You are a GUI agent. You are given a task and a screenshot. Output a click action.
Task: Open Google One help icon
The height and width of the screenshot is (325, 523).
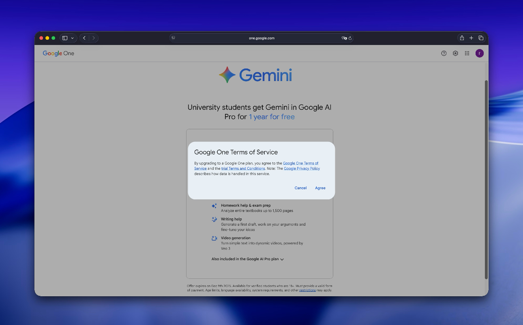pyautogui.click(x=444, y=53)
